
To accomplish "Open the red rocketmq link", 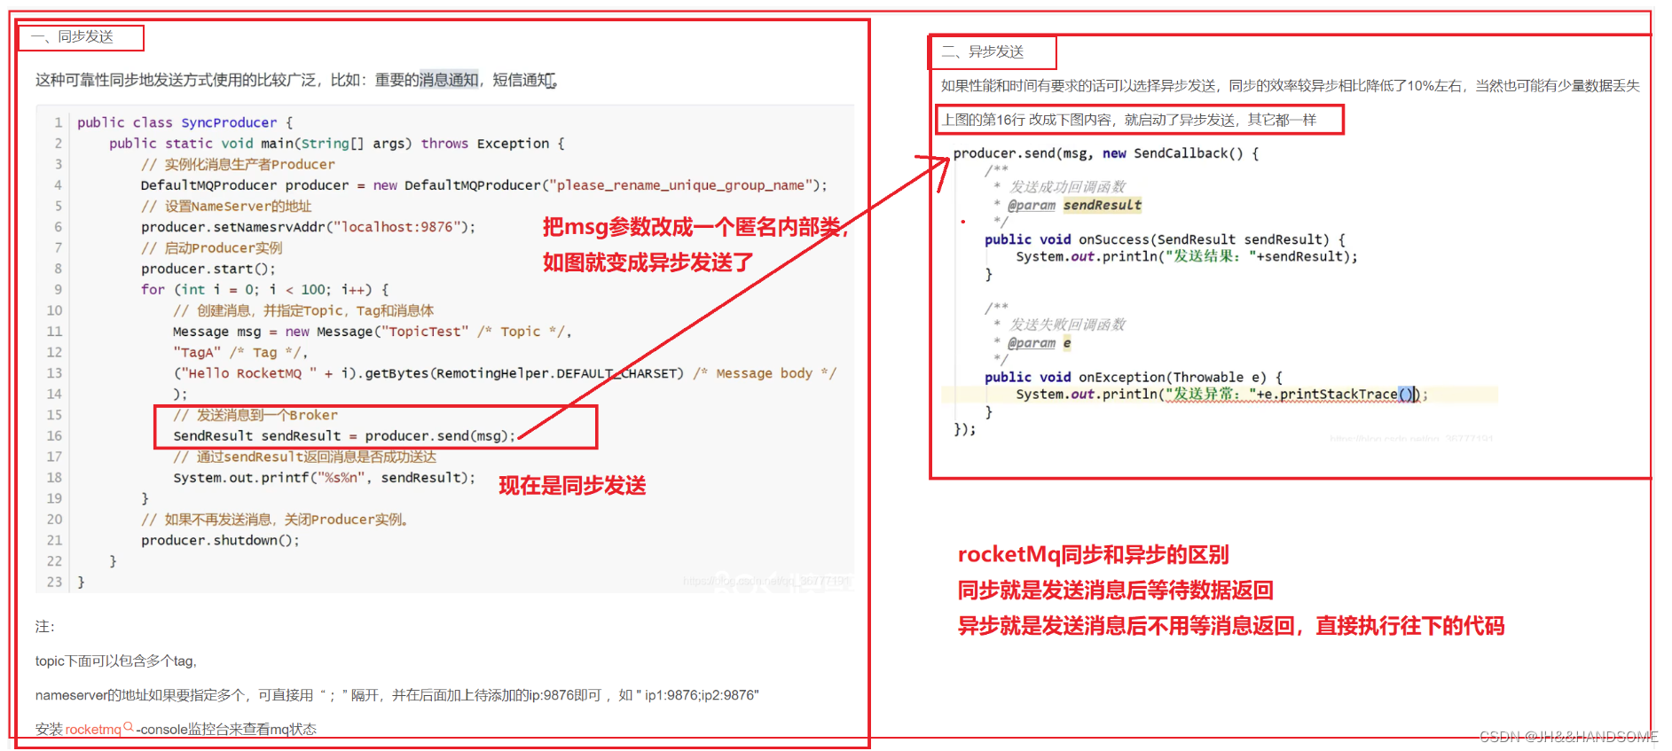I will [x=93, y=729].
